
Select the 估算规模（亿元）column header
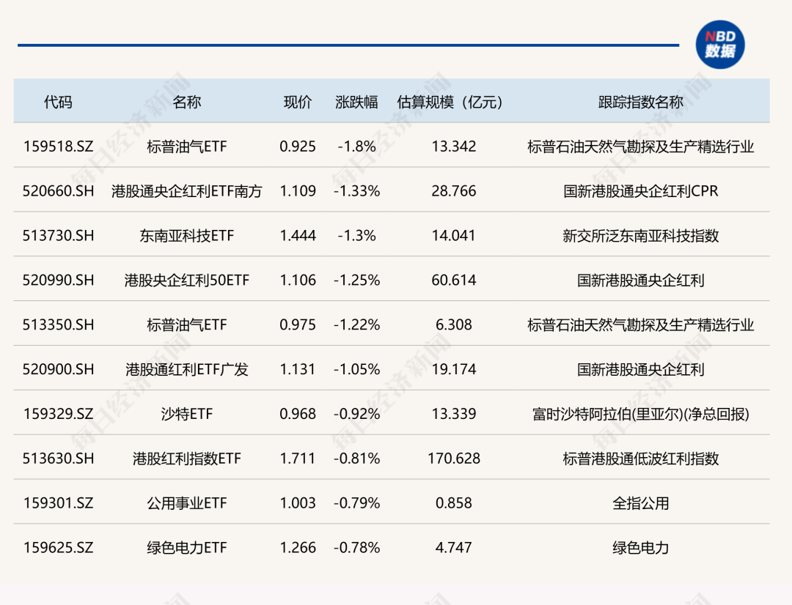coord(450,103)
